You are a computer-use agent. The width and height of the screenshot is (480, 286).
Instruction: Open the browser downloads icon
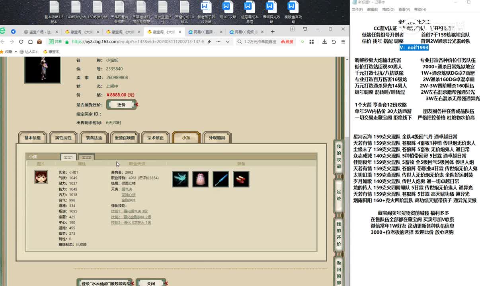(x=324, y=42)
